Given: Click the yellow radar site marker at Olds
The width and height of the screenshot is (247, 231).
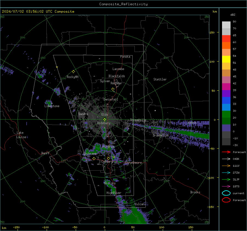Looking at the screenshot, I should (105, 120).
